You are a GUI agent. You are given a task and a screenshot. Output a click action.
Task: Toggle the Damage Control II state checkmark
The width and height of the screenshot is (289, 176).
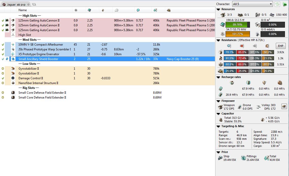coord(3,78)
